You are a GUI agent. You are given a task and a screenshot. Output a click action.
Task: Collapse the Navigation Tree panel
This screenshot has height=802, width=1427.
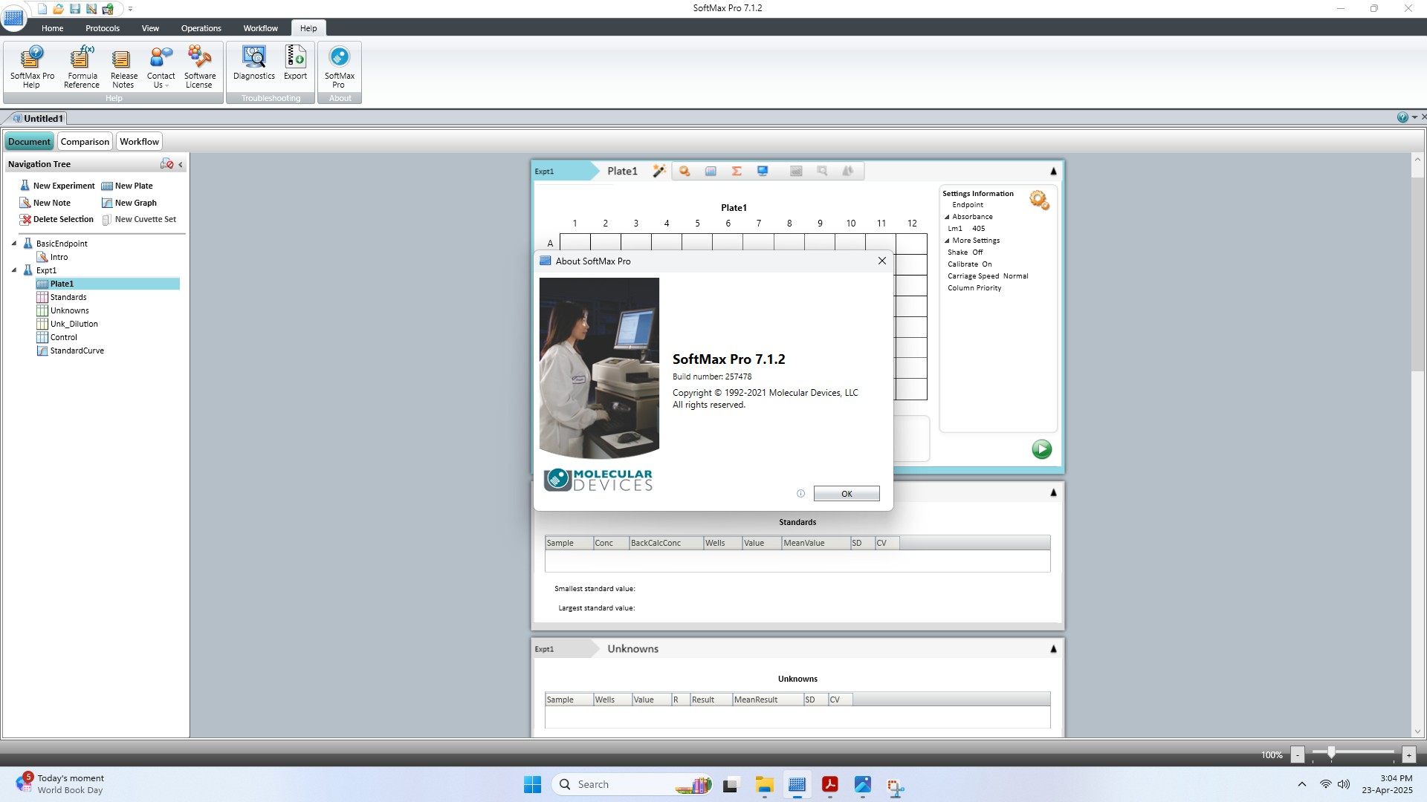pos(181,165)
